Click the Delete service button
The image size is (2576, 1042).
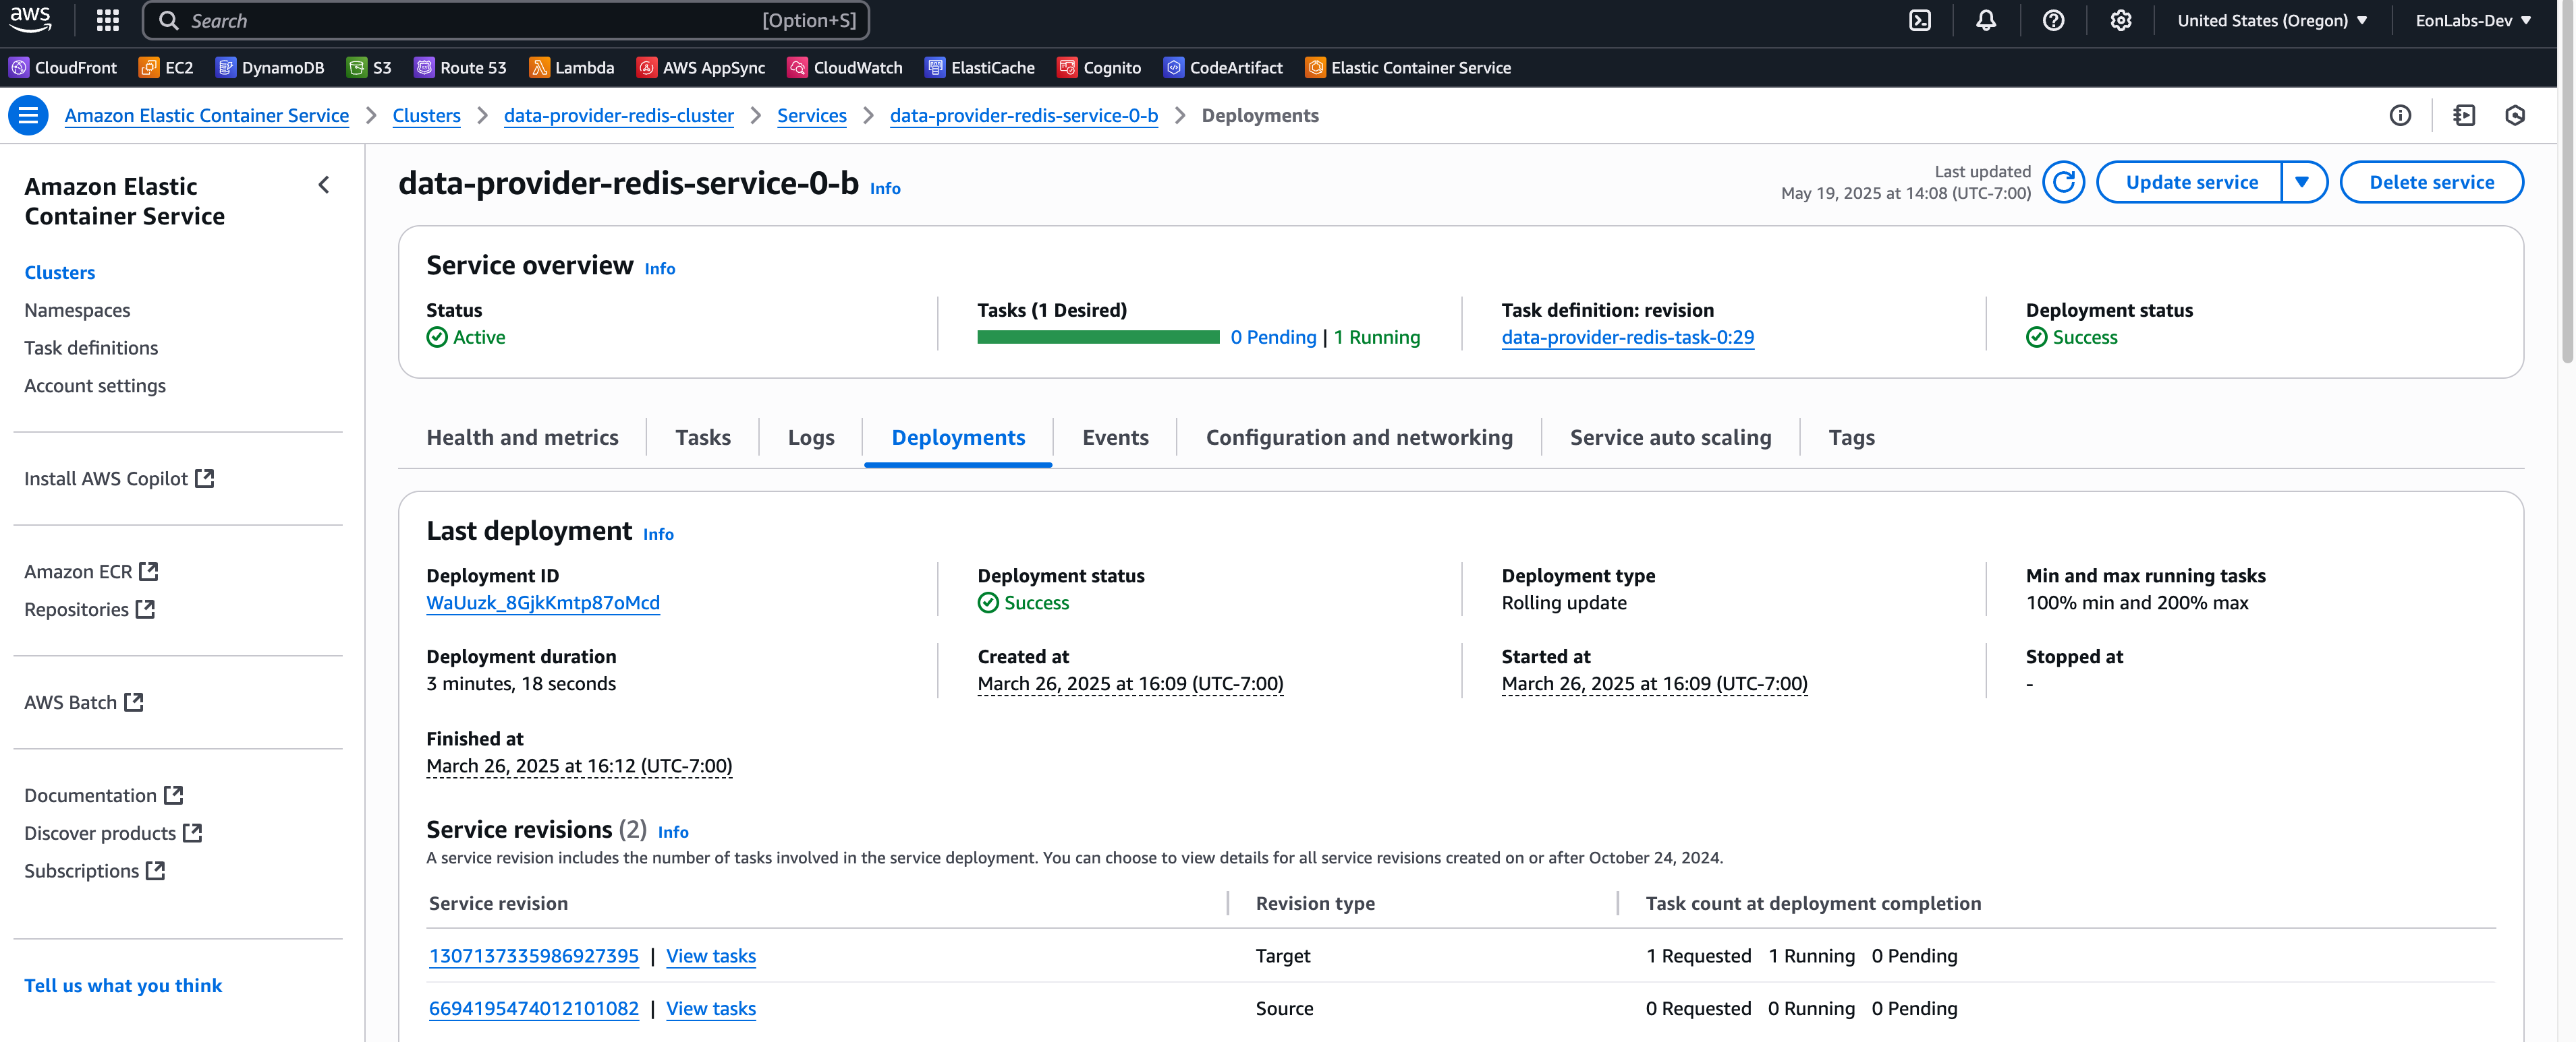[2431, 182]
